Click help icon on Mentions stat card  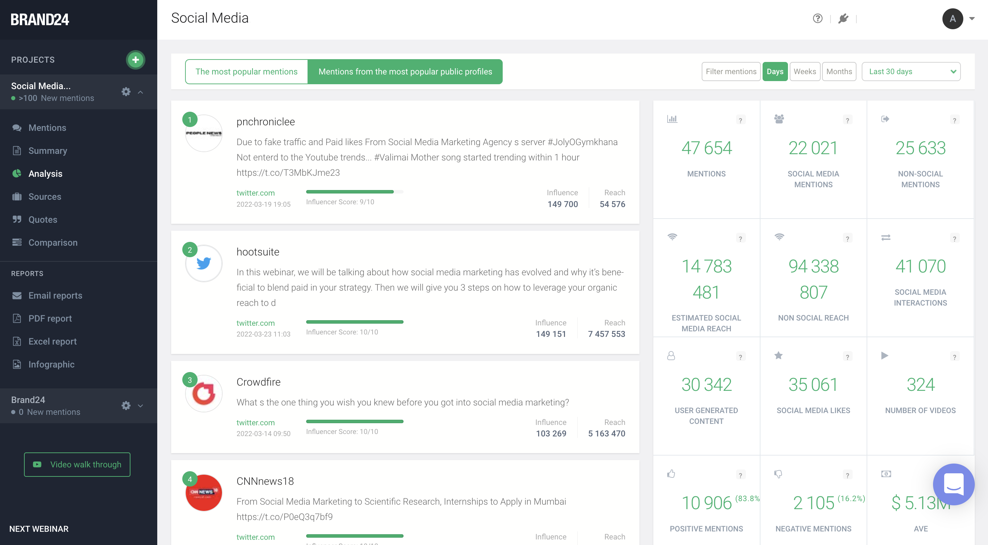(x=740, y=120)
